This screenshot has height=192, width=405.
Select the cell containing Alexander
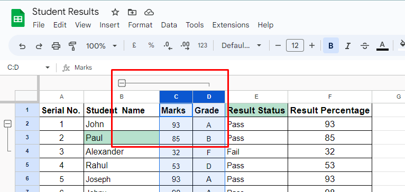(x=122, y=151)
